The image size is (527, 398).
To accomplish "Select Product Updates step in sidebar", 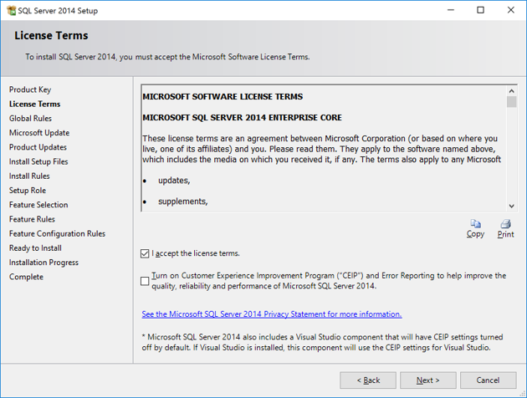I will tap(38, 147).
